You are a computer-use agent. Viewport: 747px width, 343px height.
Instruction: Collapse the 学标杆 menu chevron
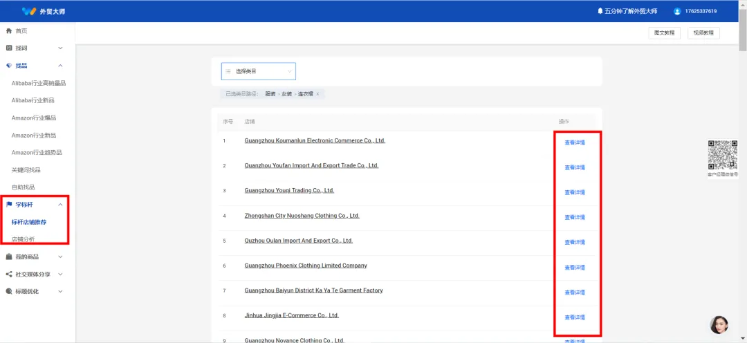pos(60,205)
